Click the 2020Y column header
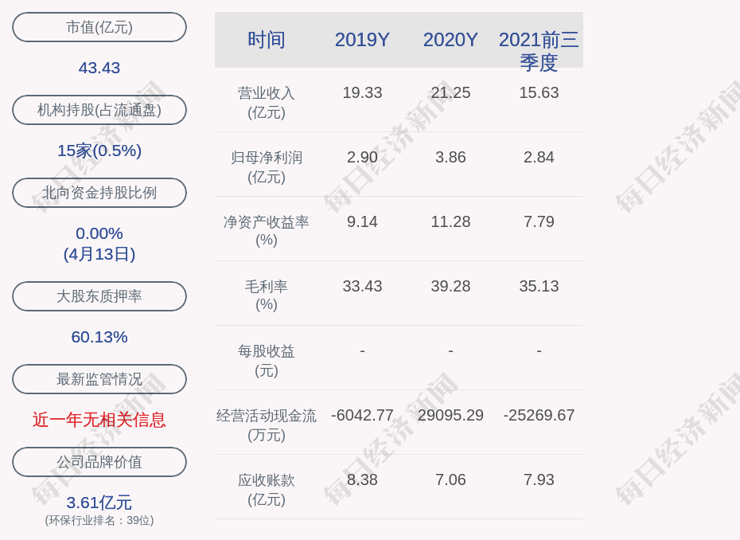Screen dimensions: 740x540 [x=450, y=40]
